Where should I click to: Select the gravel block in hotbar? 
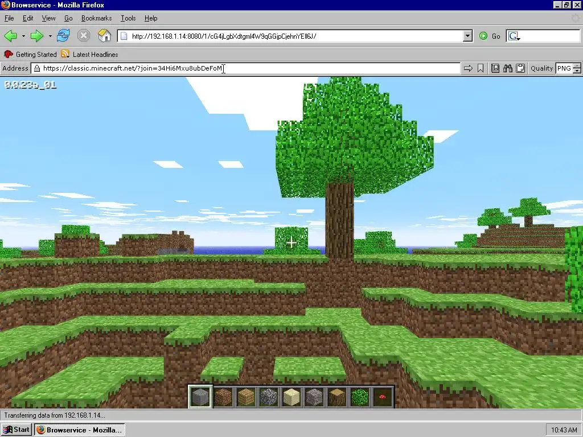coord(314,397)
